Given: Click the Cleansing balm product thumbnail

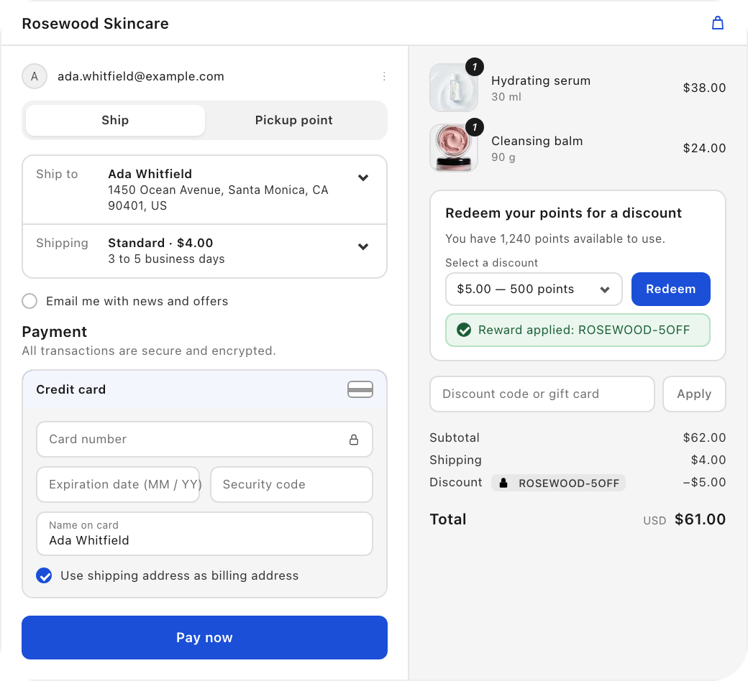Looking at the screenshot, I should (x=454, y=148).
